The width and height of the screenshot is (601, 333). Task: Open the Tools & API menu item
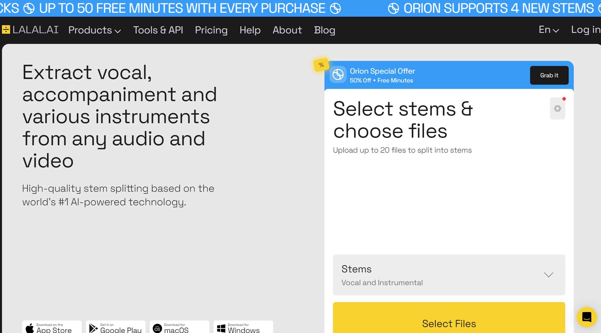158,30
